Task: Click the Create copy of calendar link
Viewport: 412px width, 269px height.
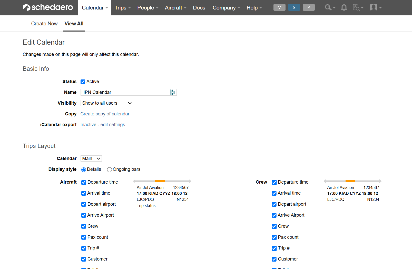Action: click(x=105, y=114)
